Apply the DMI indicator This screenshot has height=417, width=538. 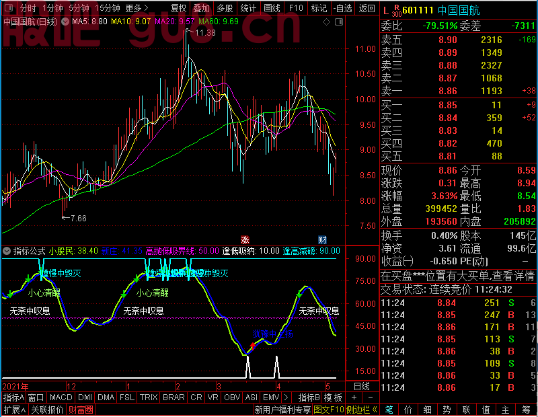(x=85, y=397)
